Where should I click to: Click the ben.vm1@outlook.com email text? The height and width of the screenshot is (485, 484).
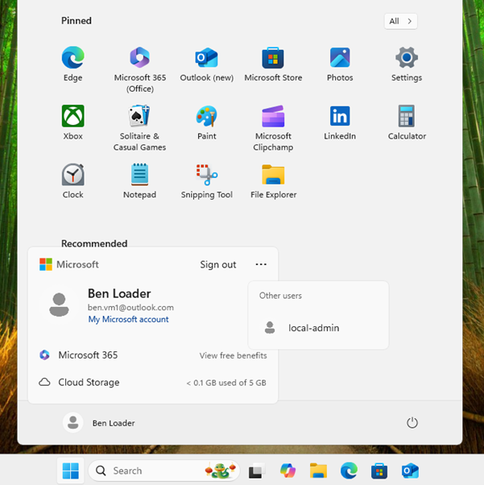(x=130, y=308)
